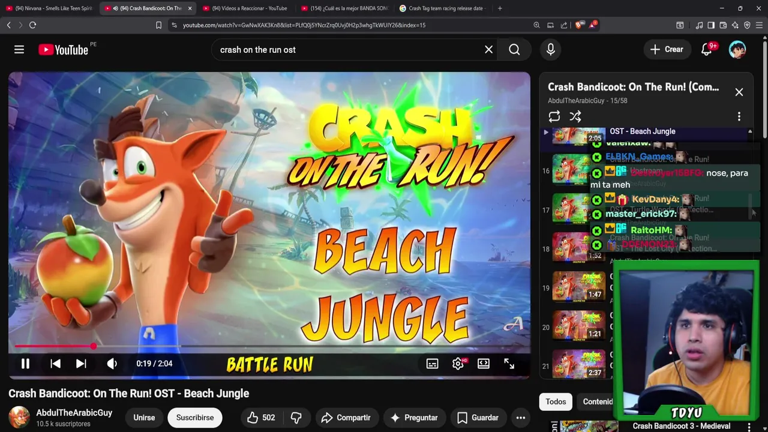The width and height of the screenshot is (768, 432).
Task: Click the address bar URL
Action: (x=304, y=25)
